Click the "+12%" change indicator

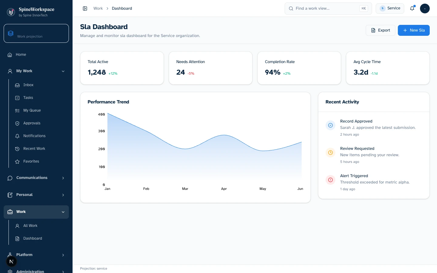(113, 73)
